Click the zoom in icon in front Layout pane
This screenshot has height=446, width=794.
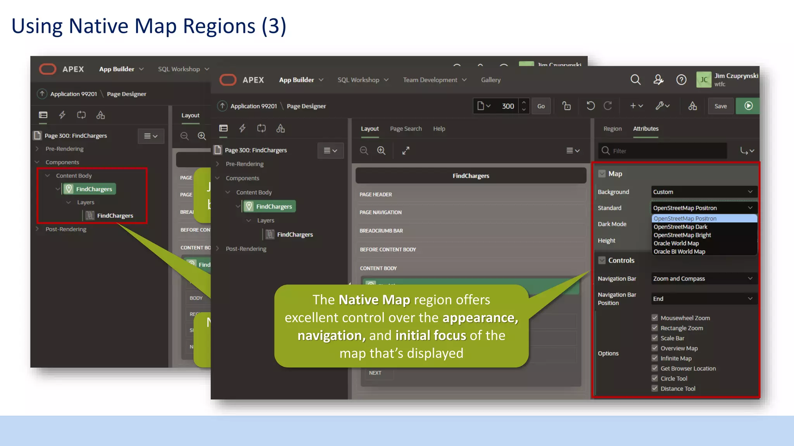[x=381, y=151]
